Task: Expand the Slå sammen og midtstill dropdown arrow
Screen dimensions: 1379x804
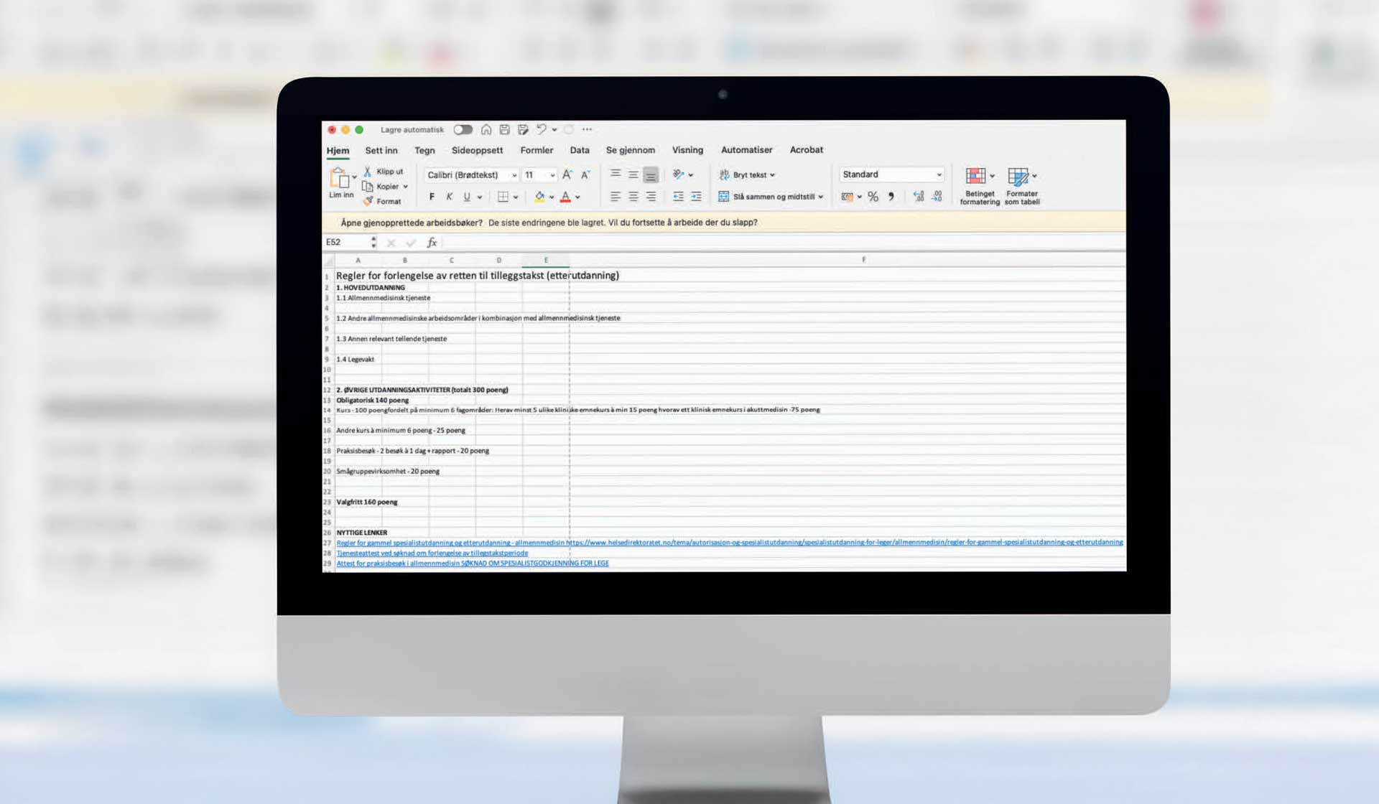Action: coord(820,197)
